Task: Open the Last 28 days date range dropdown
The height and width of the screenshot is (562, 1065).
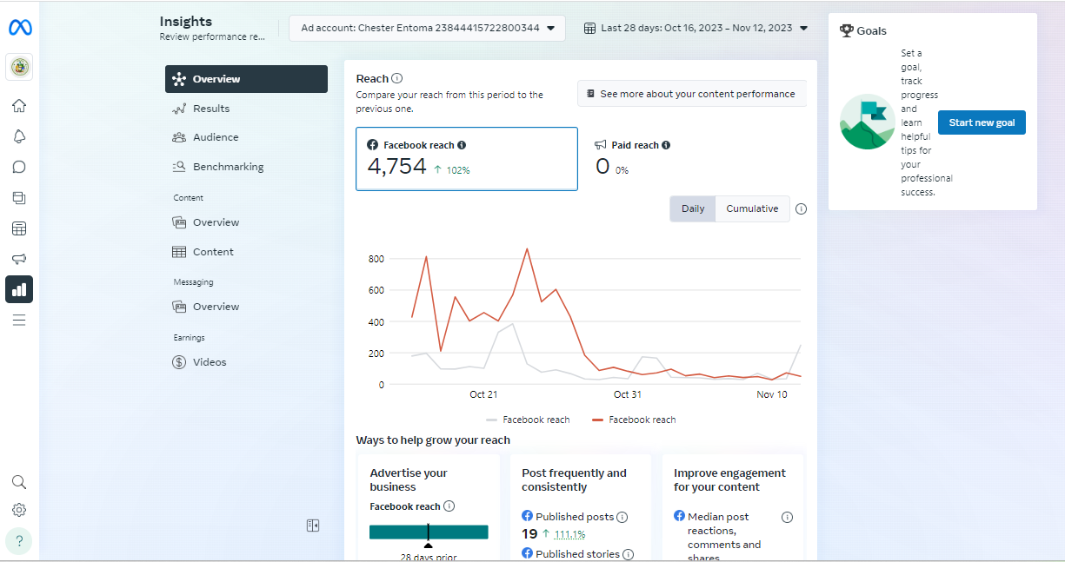Action: click(x=696, y=28)
